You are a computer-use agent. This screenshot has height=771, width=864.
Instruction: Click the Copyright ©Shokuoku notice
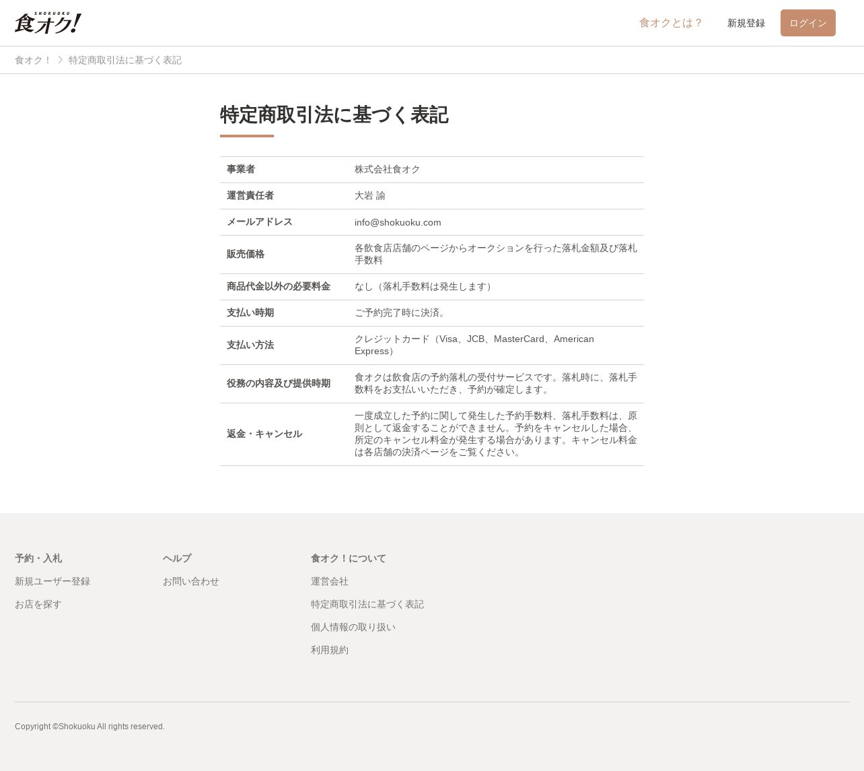[x=89, y=727]
